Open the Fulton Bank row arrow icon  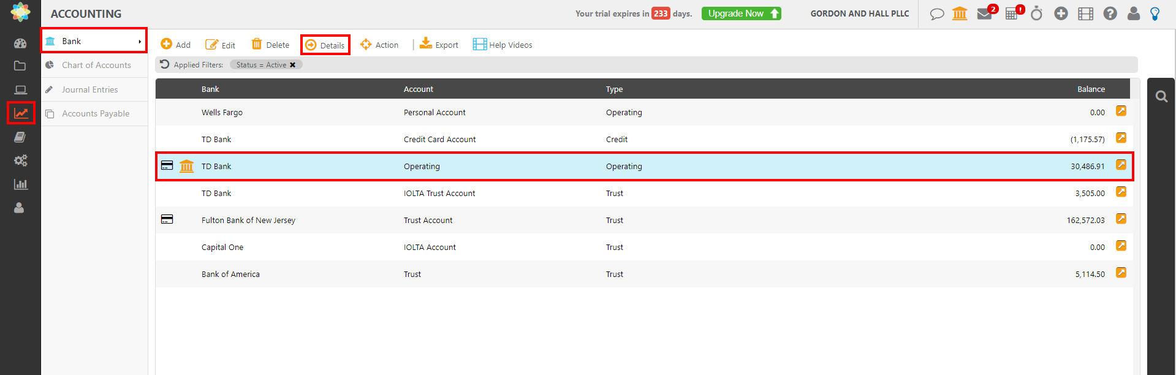1121,219
